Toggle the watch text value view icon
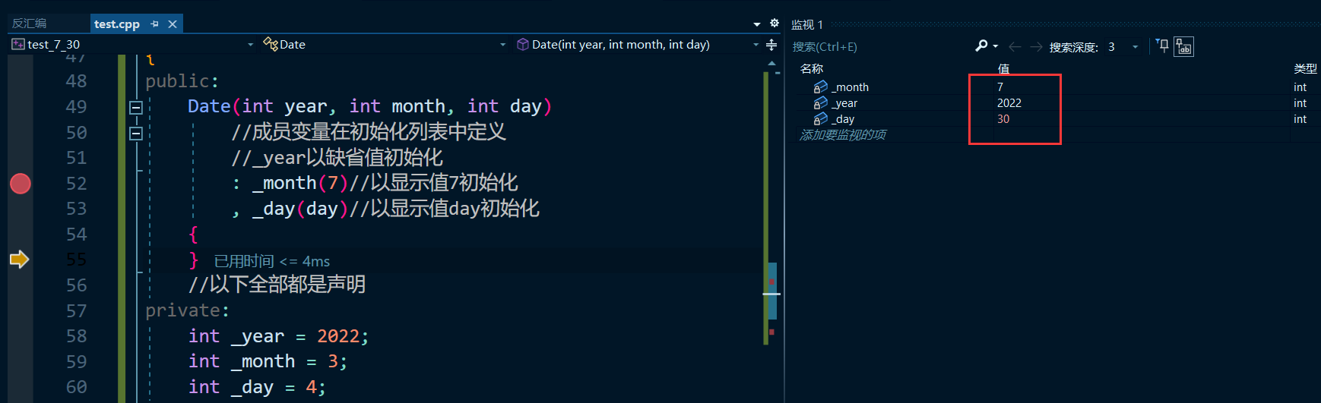Viewport: 1321px width, 403px height. click(1183, 47)
